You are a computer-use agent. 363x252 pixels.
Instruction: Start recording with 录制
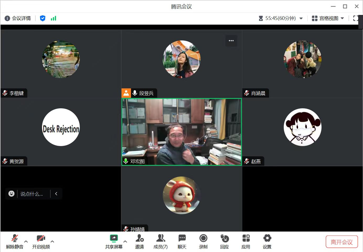(203, 242)
